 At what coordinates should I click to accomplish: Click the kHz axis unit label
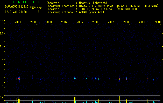tap(2, 21)
